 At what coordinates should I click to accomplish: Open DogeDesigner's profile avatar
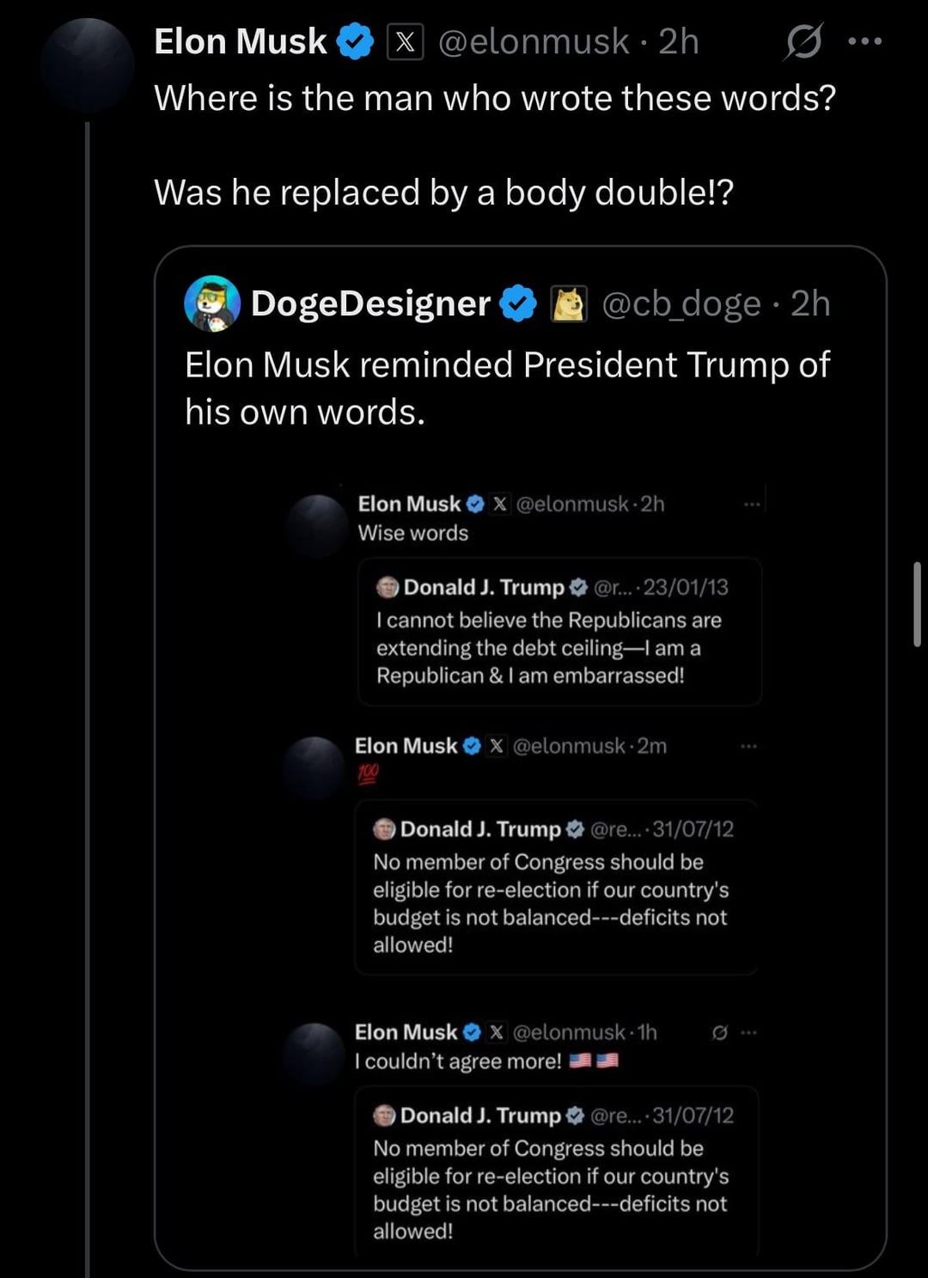coord(212,303)
